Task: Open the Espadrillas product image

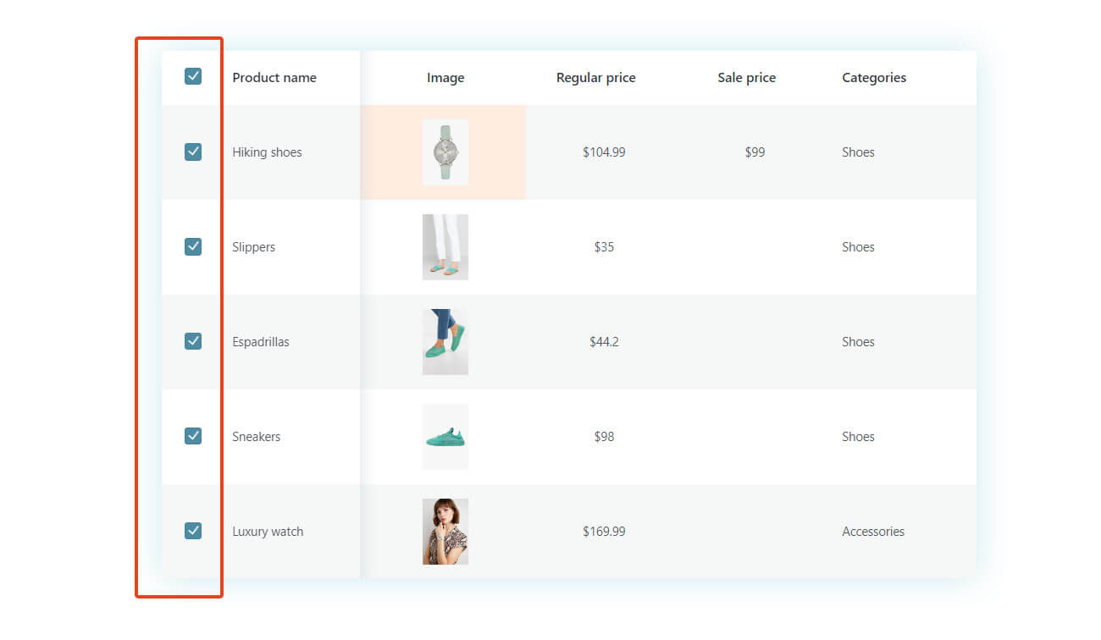Action: point(445,342)
